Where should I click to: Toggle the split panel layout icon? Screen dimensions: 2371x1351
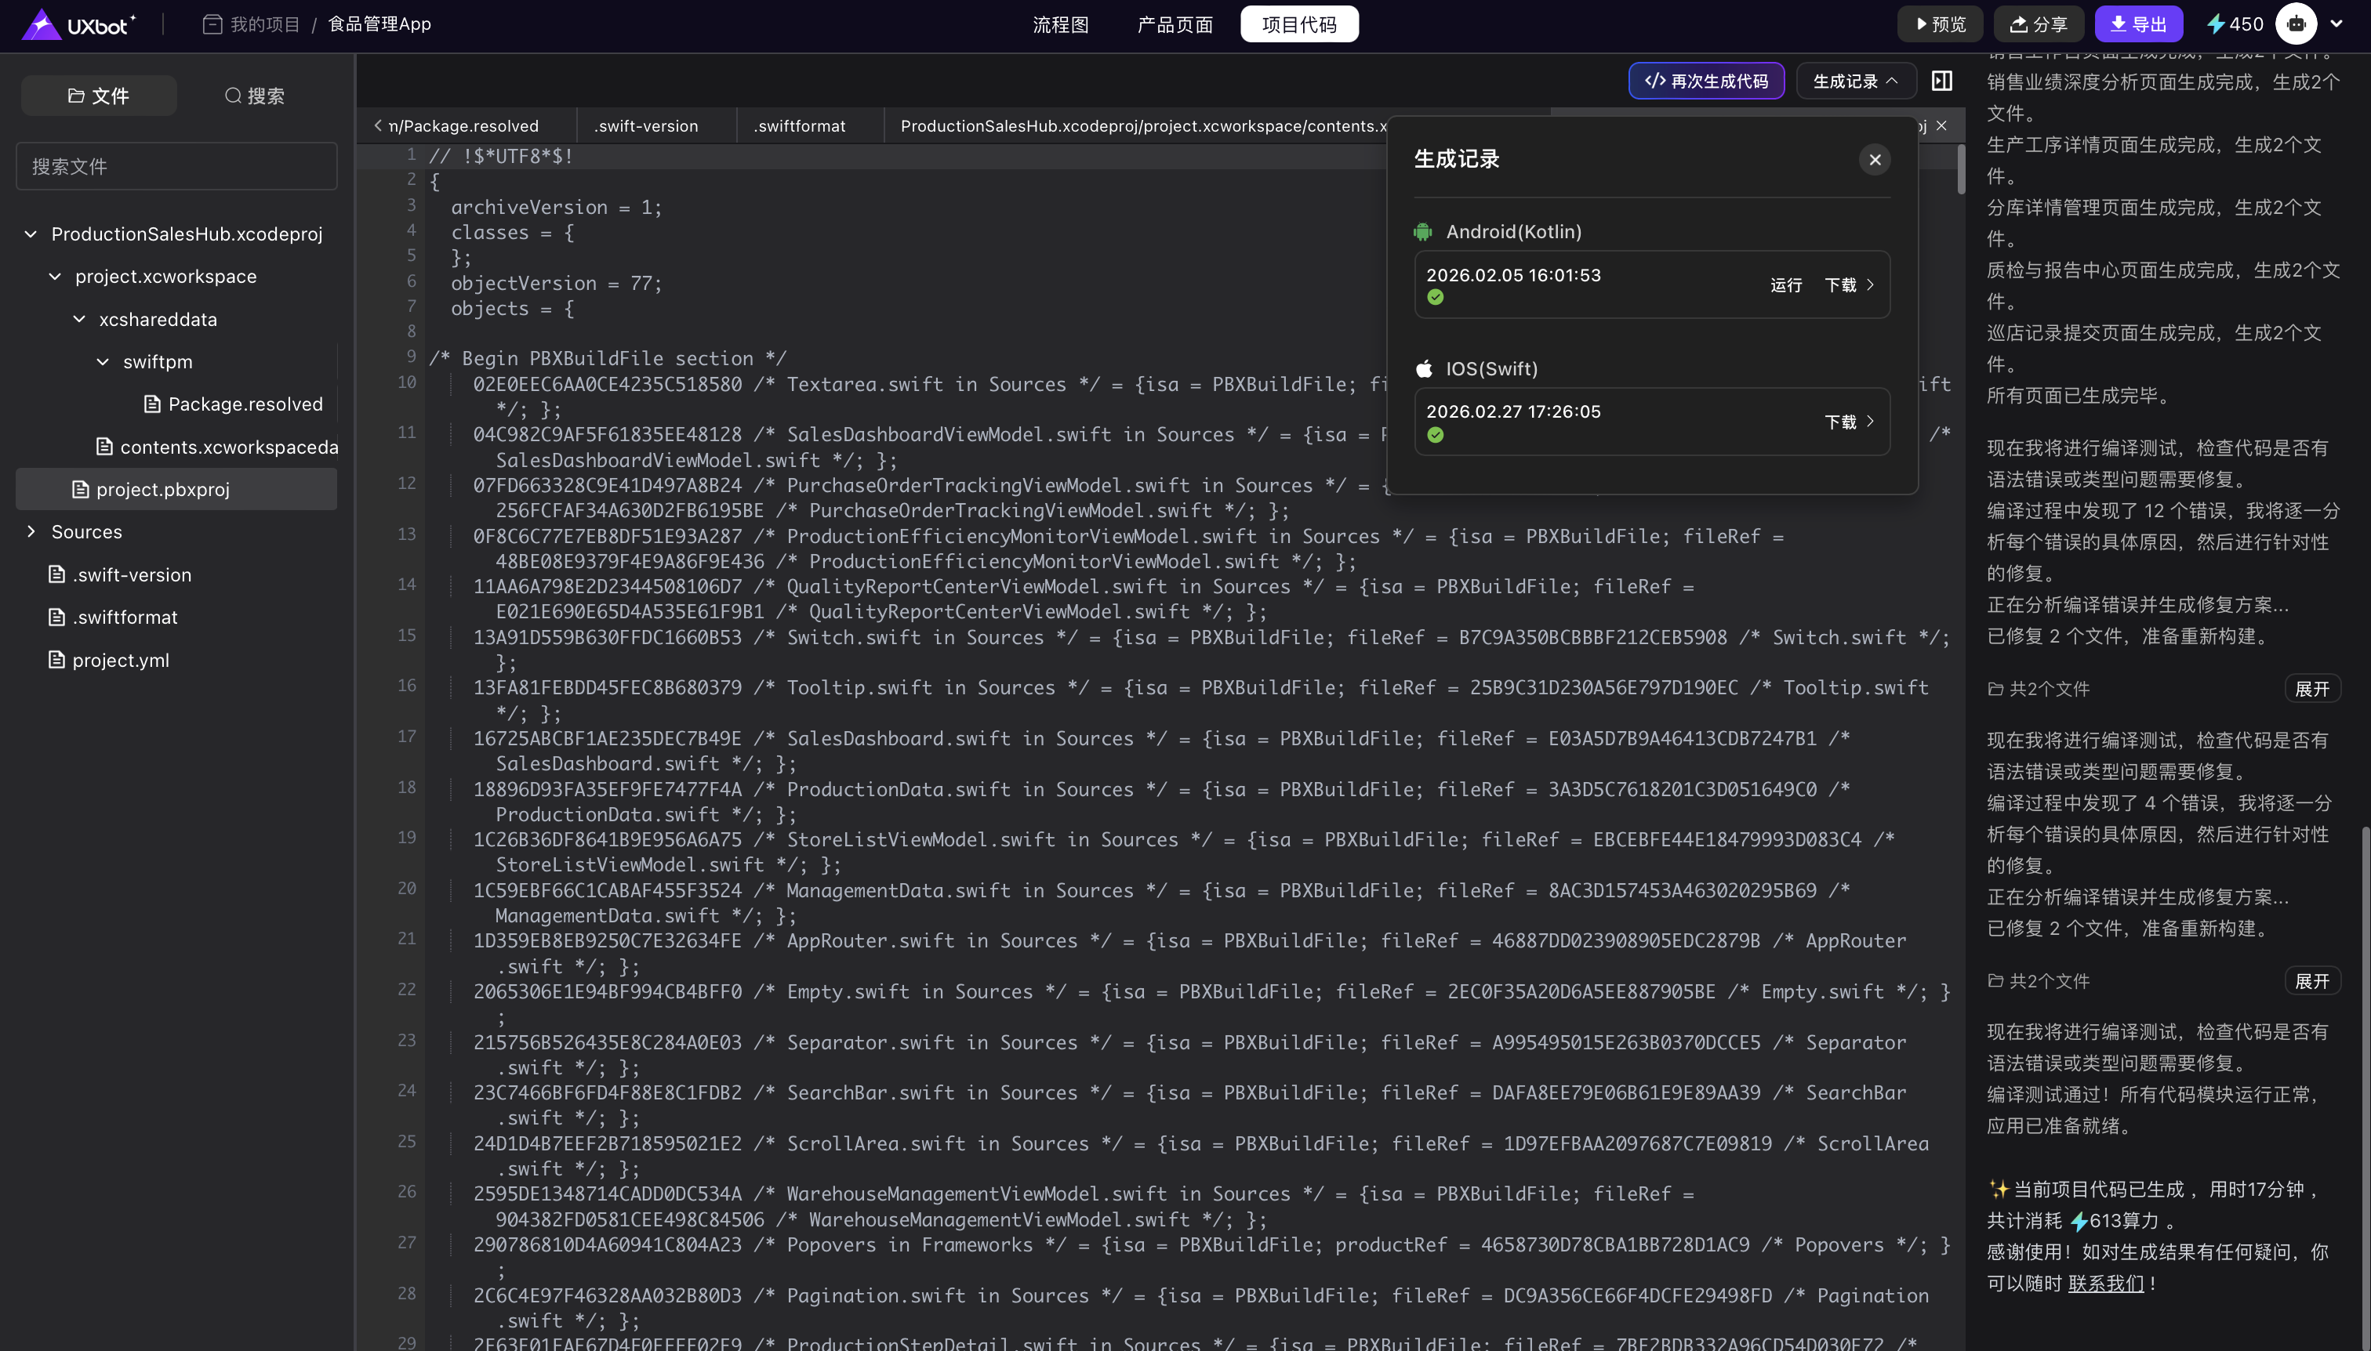[1941, 81]
